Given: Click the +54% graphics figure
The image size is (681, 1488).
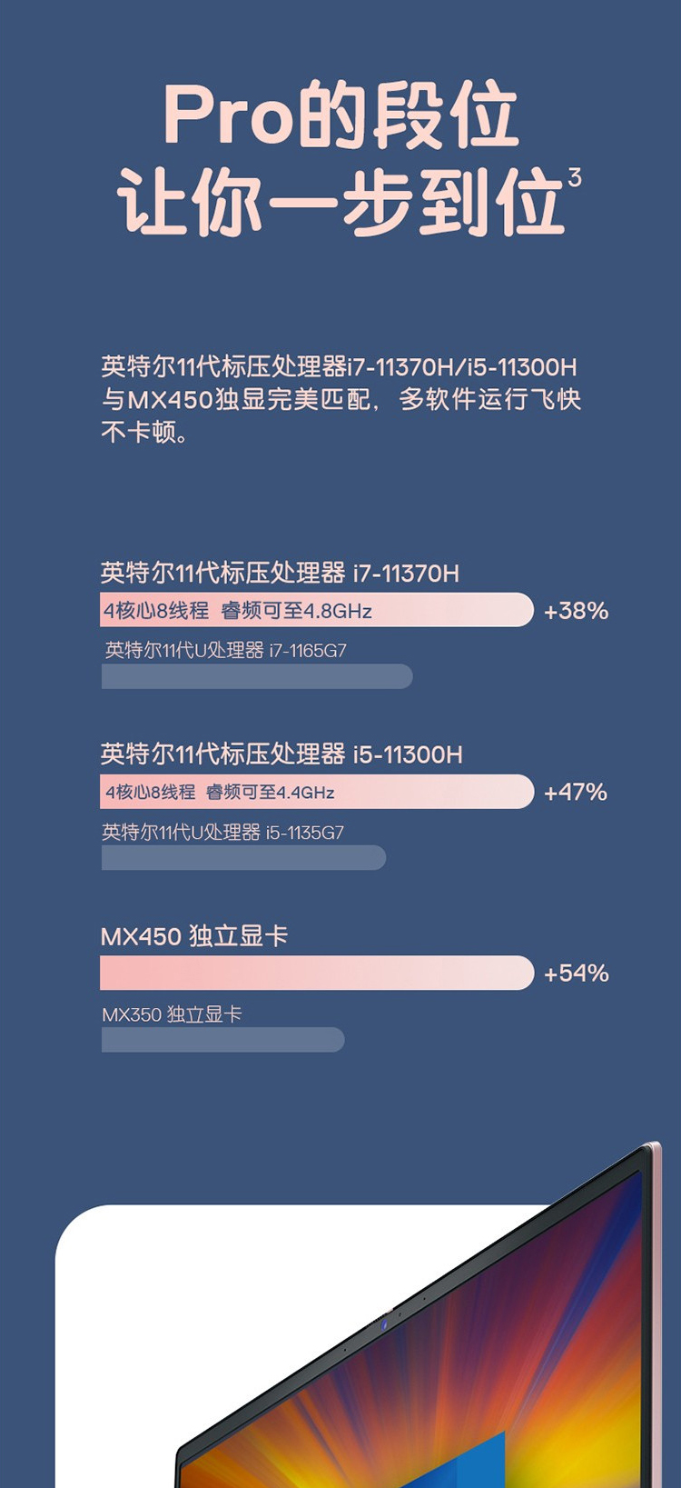Looking at the screenshot, I should coord(576,974).
